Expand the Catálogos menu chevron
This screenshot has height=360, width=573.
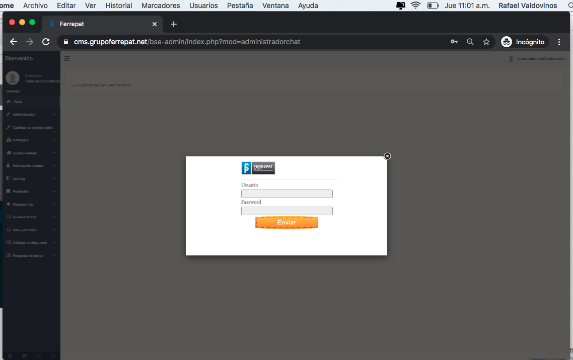pyautogui.click(x=54, y=140)
